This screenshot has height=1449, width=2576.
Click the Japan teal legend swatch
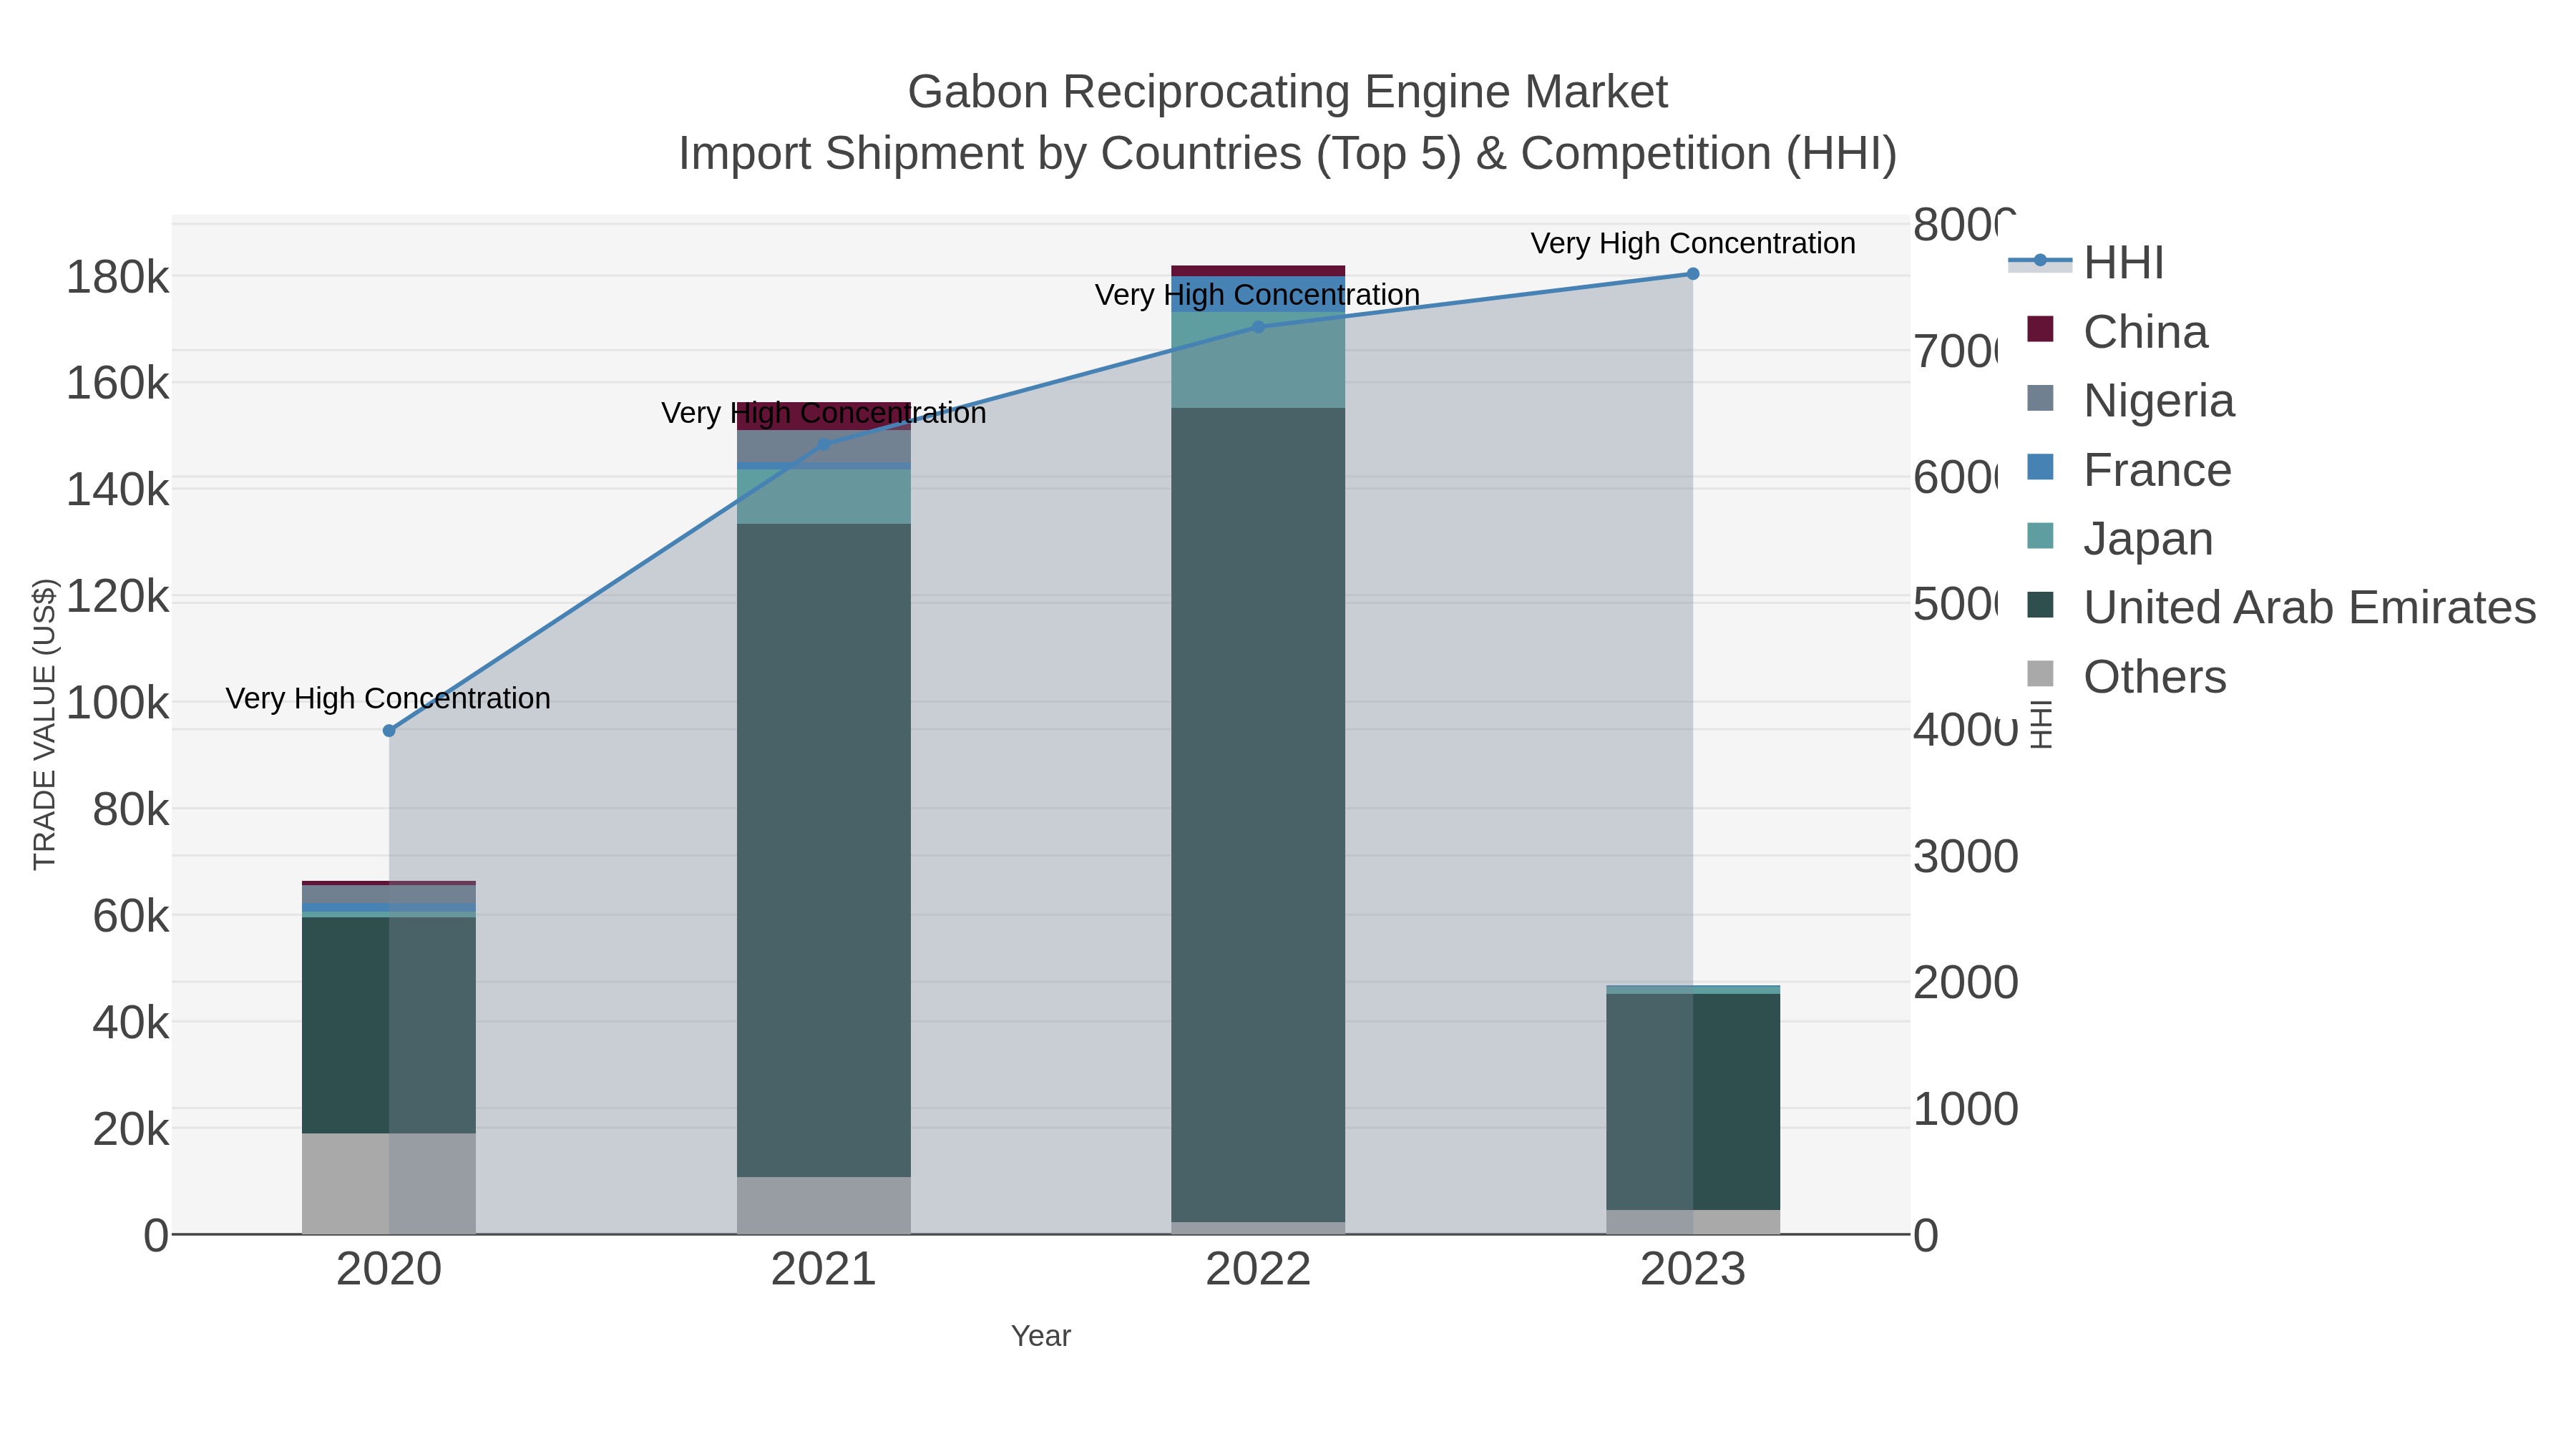(x=2040, y=536)
